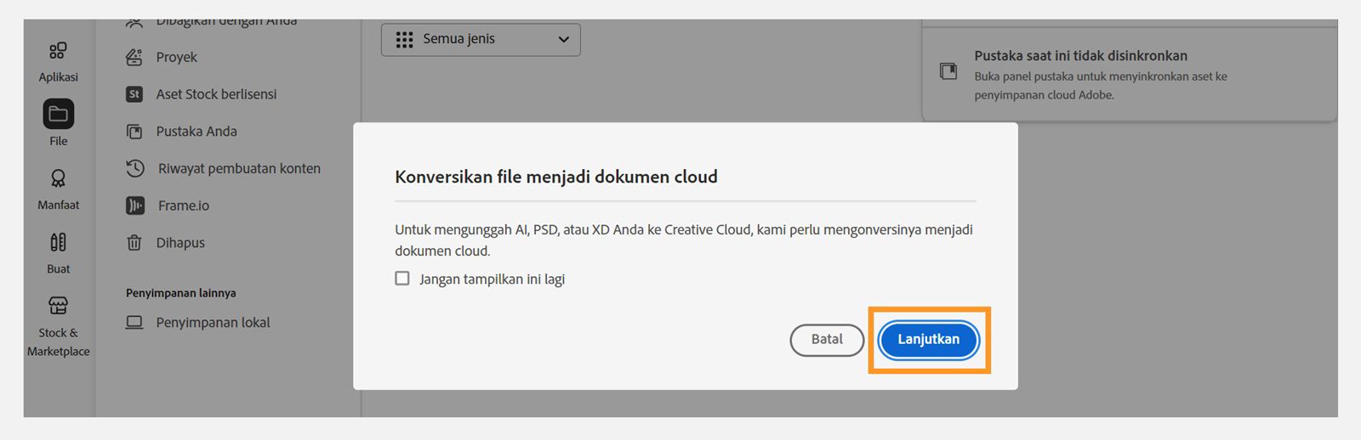1361x440 pixels.
Task: Select the File folder icon in sidebar
Action: pos(58,114)
